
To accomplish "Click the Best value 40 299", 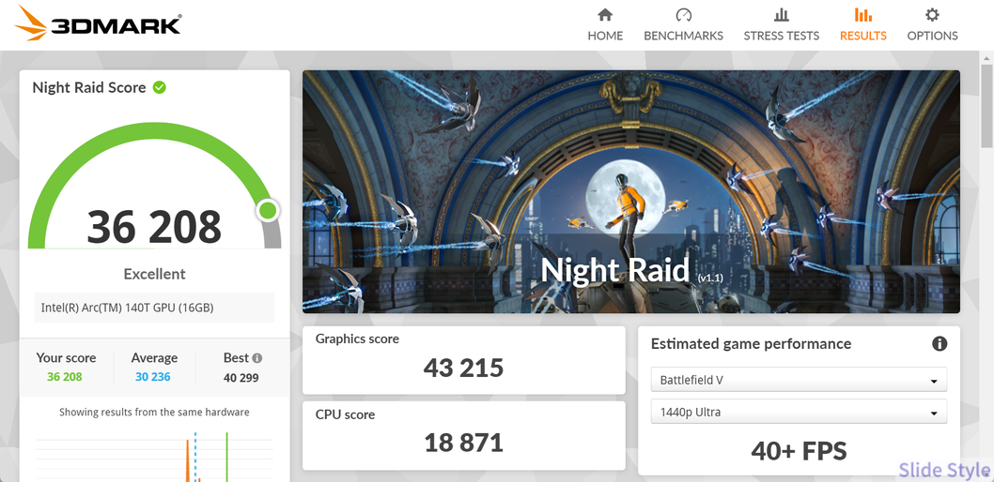I will point(241,378).
